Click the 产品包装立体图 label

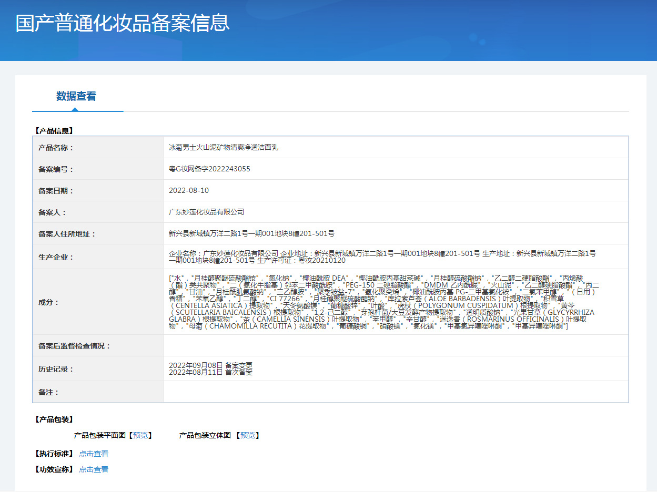(x=205, y=435)
